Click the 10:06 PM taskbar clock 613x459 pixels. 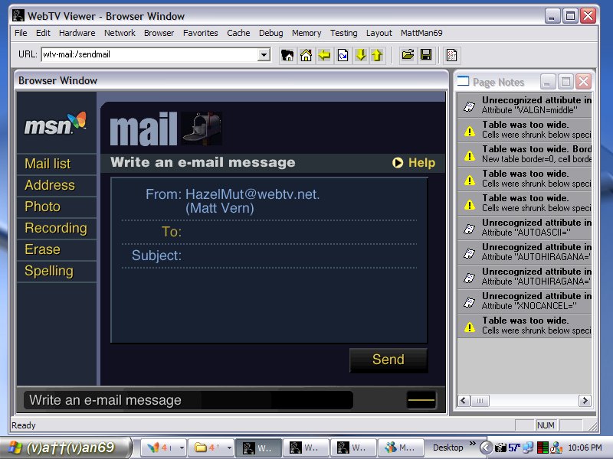coord(585,448)
